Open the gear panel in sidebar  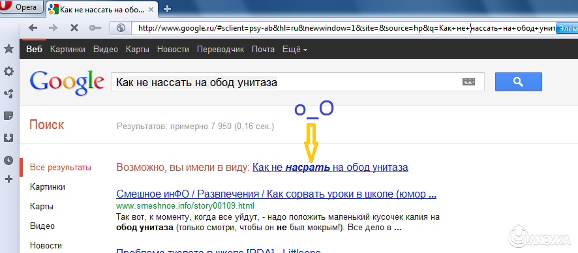point(8,72)
